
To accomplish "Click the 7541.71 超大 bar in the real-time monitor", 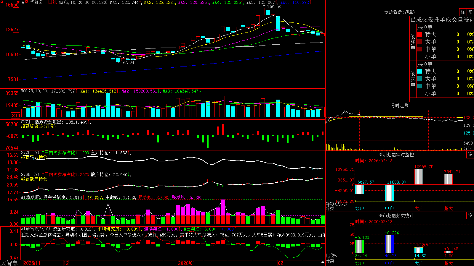I will pyautogui.click(x=449, y=179).
